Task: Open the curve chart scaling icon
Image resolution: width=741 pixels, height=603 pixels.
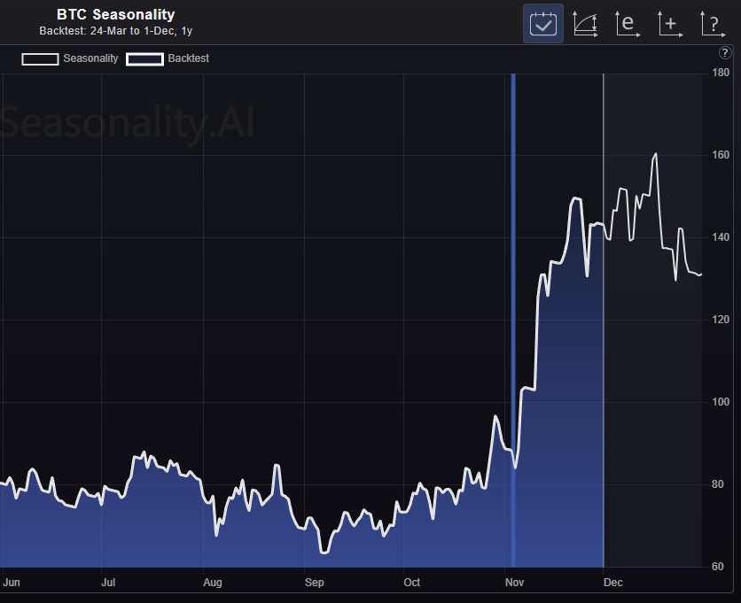Action: tap(585, 24)
